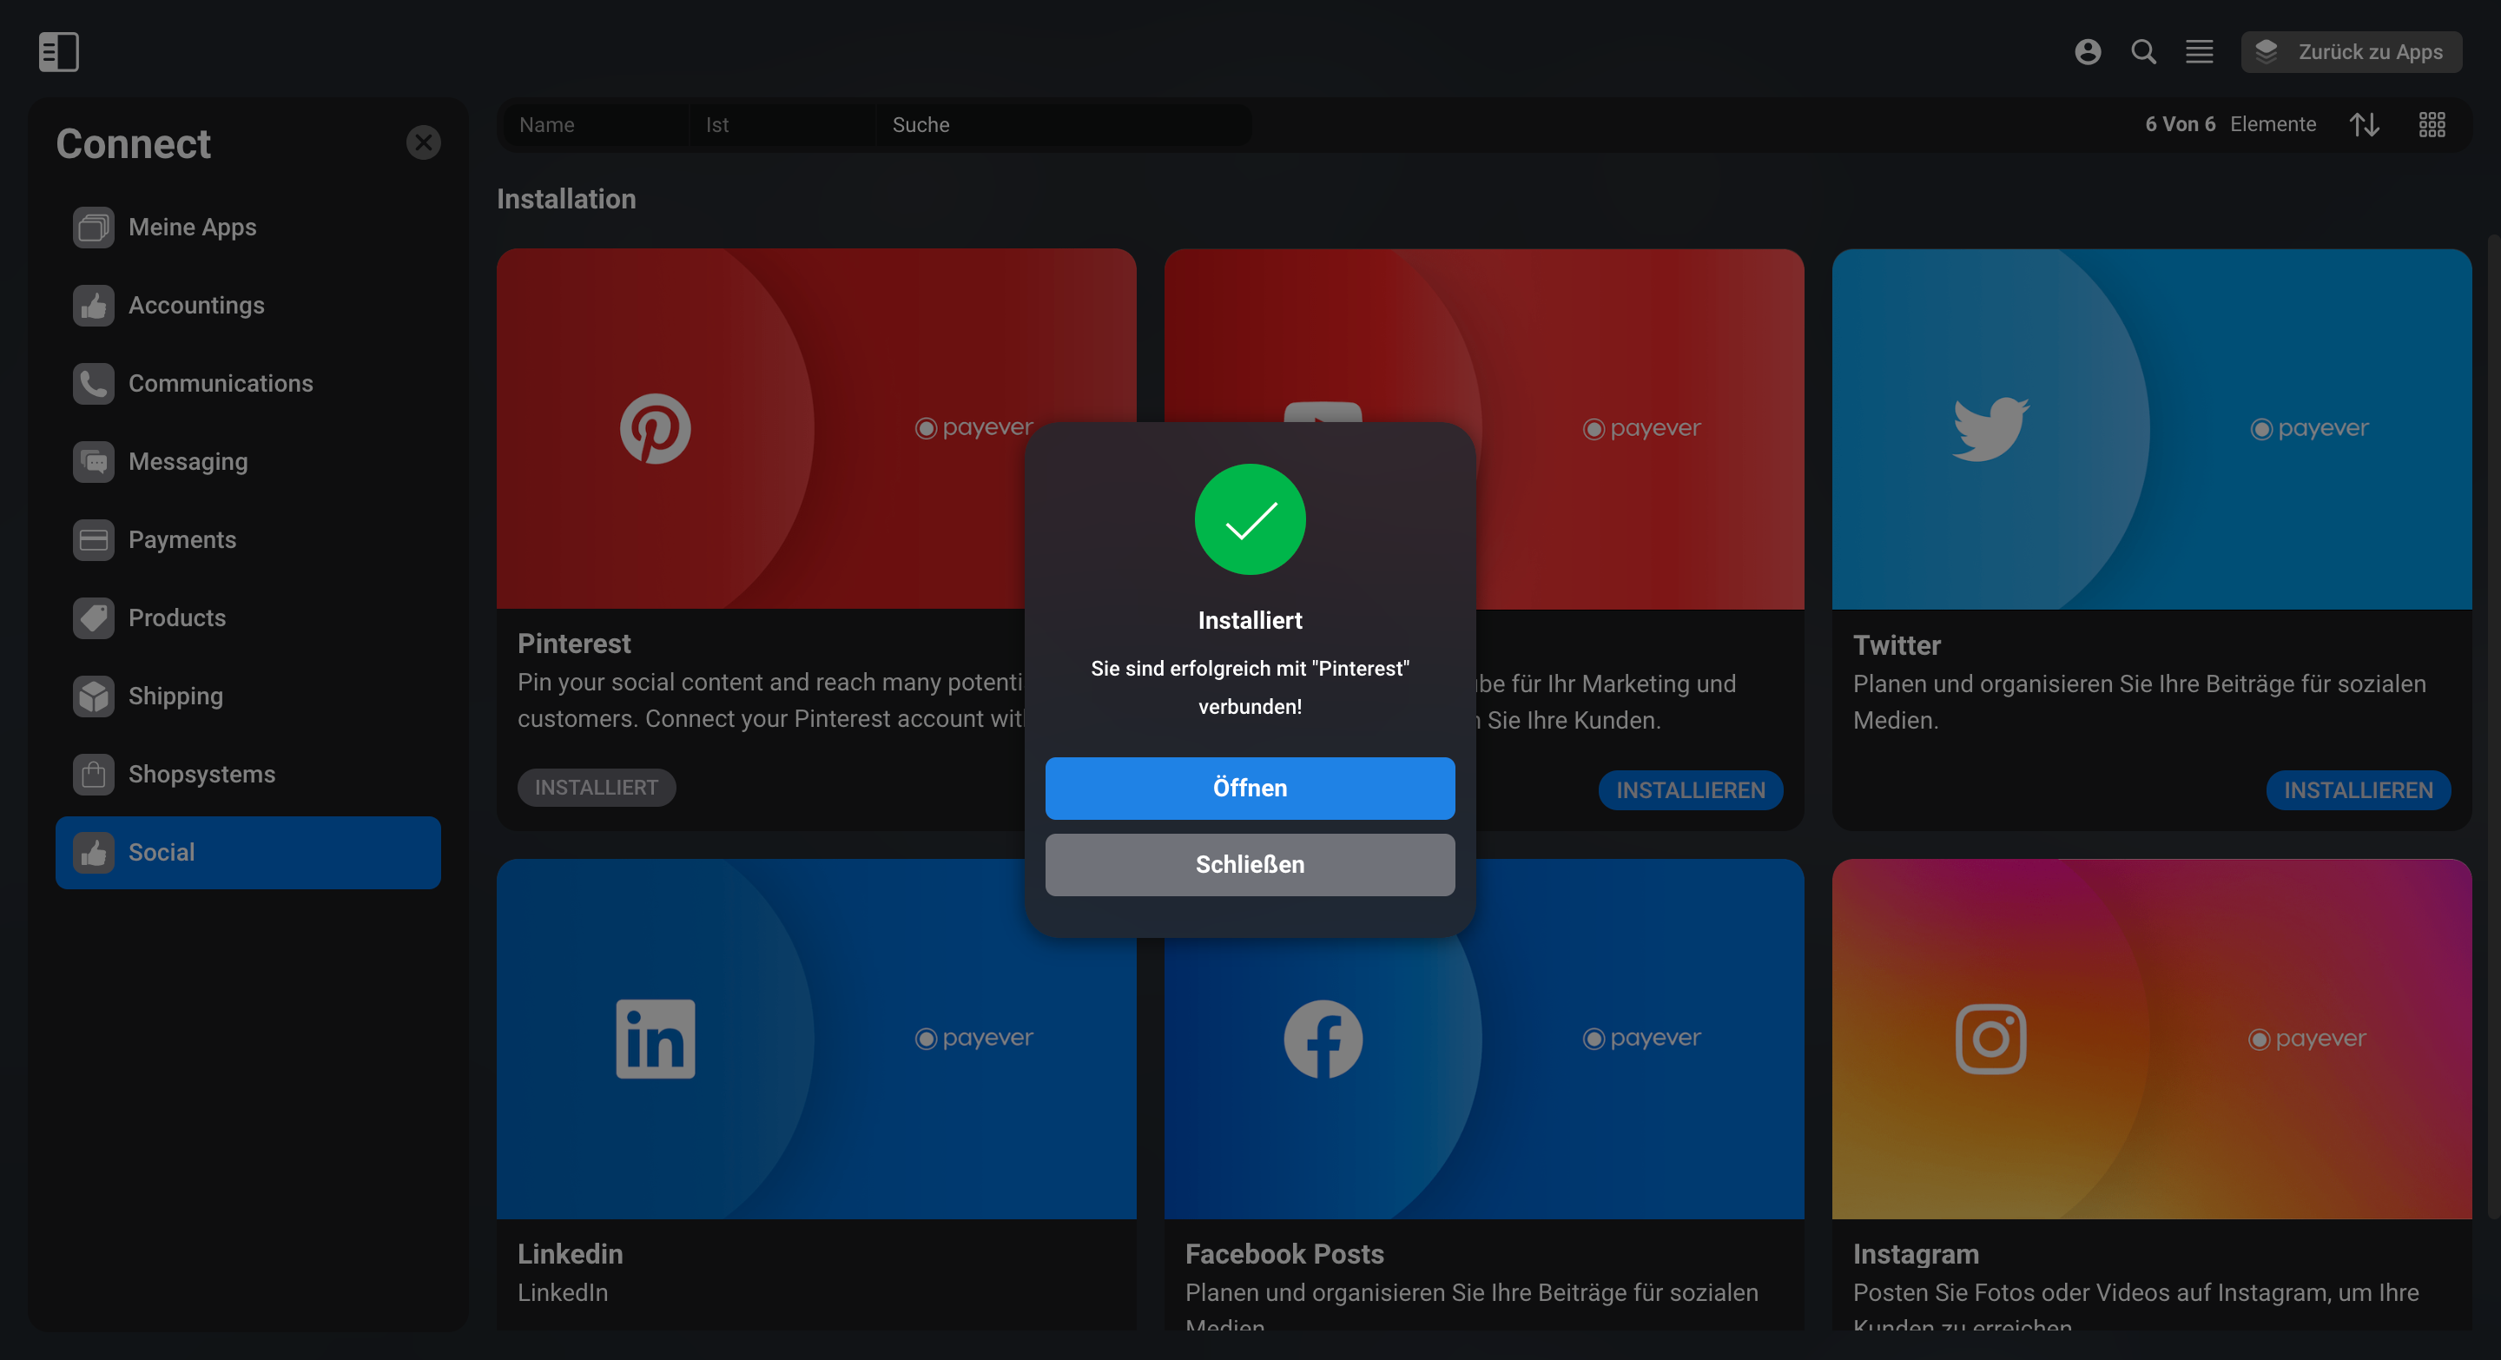
Task: Click the Instagram card title
Action: (x=1915, y=1254)
